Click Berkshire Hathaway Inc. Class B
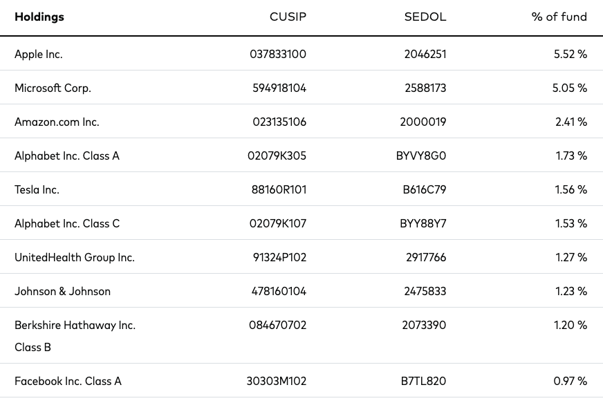 [75, 336]
